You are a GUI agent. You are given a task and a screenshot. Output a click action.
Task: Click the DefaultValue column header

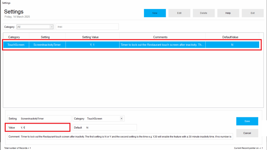[x=230, y=37]
